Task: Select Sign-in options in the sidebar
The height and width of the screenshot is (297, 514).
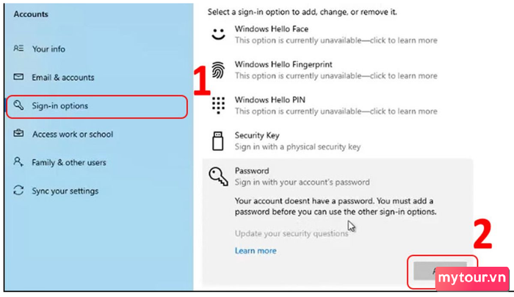Action: [97, 106]
